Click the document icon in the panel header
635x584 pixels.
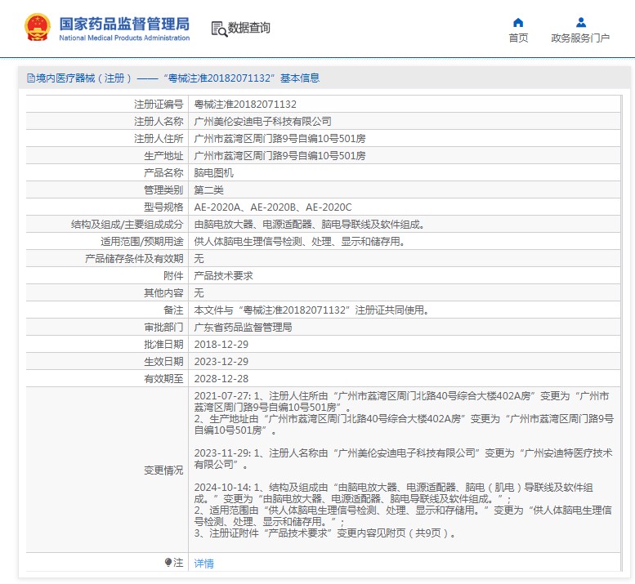(x=30, y=78)
